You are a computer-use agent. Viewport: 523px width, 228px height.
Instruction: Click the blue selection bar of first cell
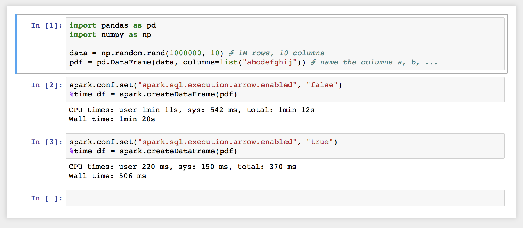coord(16,44)
